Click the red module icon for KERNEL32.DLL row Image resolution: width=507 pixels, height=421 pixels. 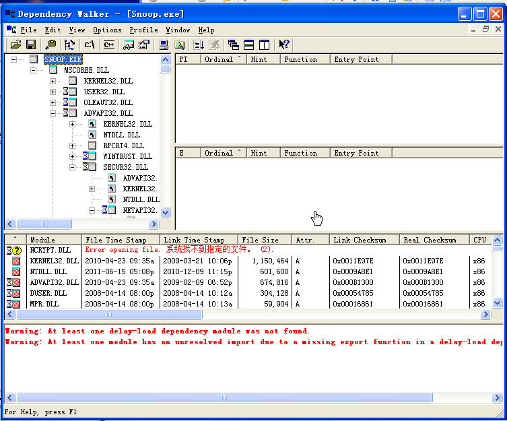tap(16, 261)
